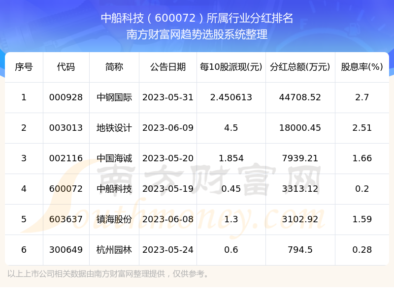This screenshot has width=394, height=298.
Task: Click company name 中国海诚
Action: pos(114,158)
